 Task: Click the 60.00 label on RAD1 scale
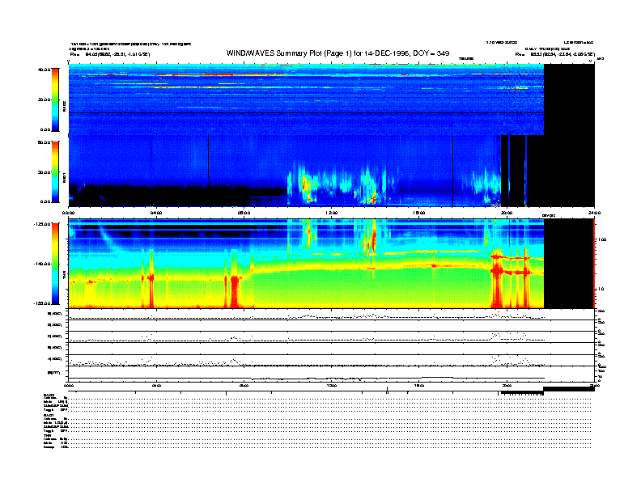coord(45,142)
